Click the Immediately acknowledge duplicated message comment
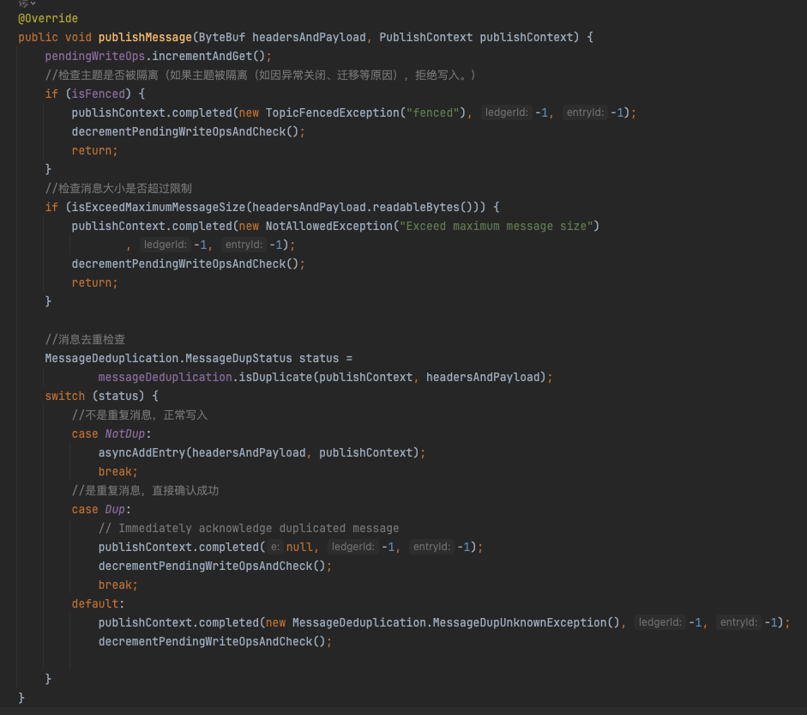This screenshot has width=807, height=715. (x=249, y=529)
